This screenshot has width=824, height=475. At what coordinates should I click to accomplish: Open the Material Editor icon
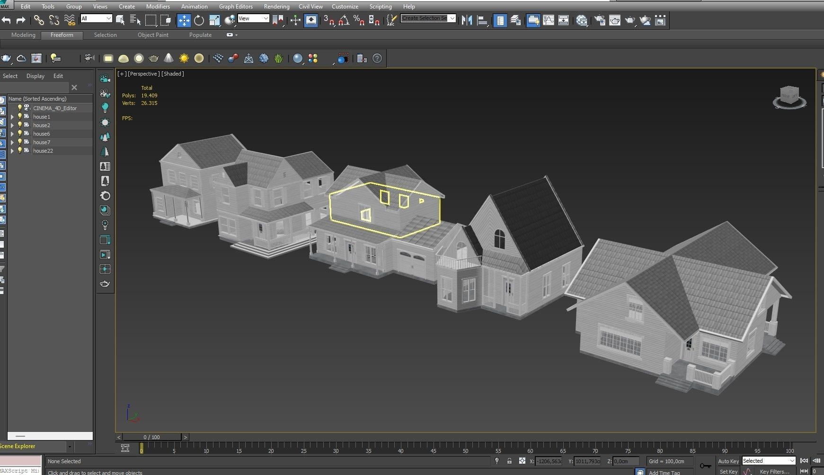pos(582,20)
